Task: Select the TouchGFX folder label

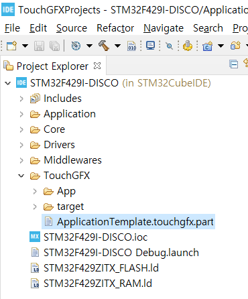Action: click(x=66, y=176)
